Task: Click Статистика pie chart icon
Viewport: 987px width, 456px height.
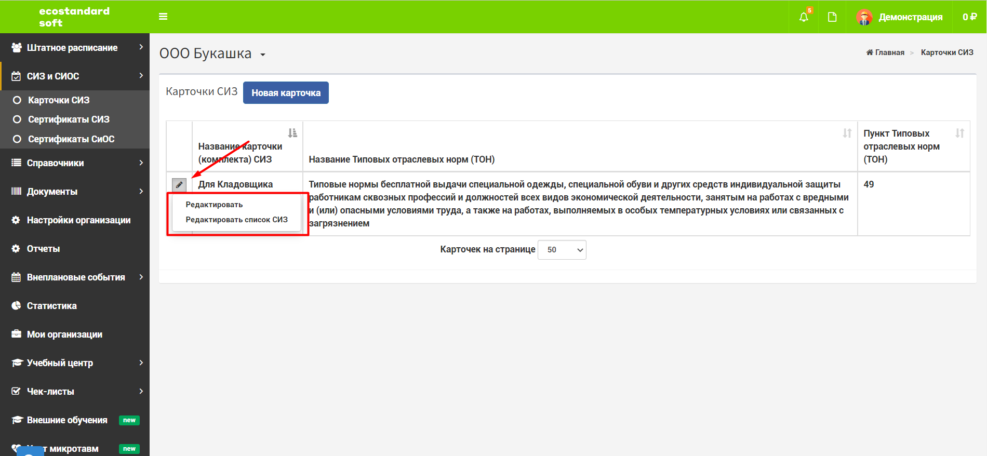Action: 16,305
